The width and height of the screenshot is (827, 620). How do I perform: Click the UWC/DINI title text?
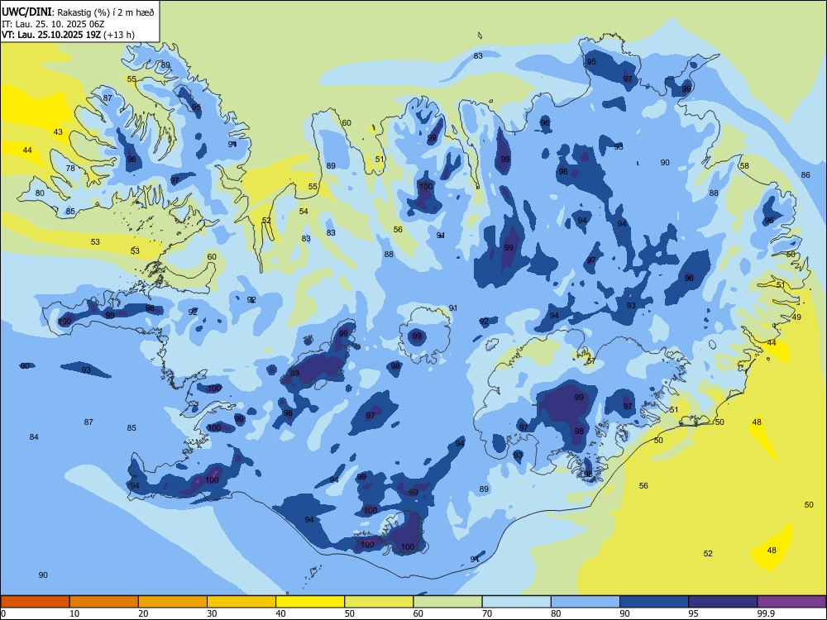[x=26, y=12]
